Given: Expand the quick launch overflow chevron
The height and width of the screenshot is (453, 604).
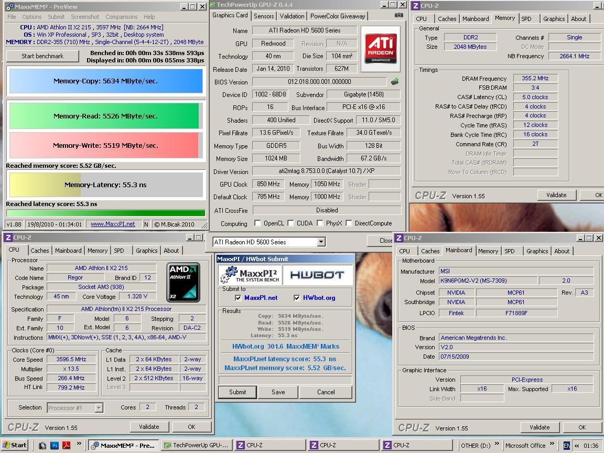Looking at the screenshot, I should (79, 444).
